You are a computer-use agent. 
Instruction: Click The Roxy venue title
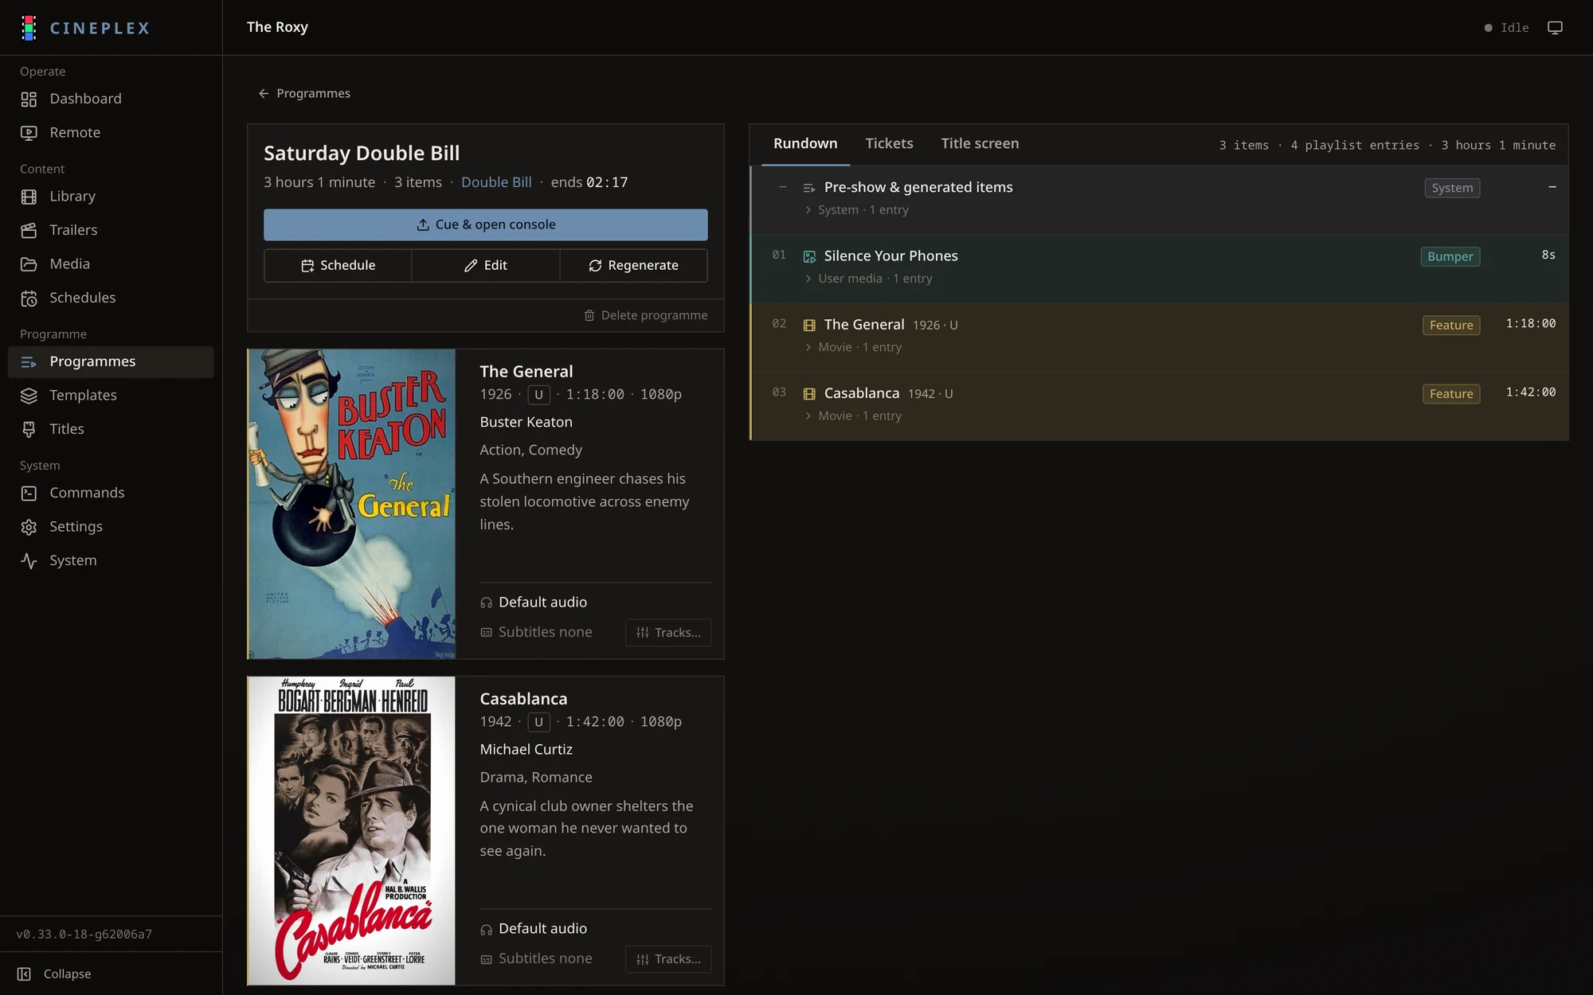(277, 27)
